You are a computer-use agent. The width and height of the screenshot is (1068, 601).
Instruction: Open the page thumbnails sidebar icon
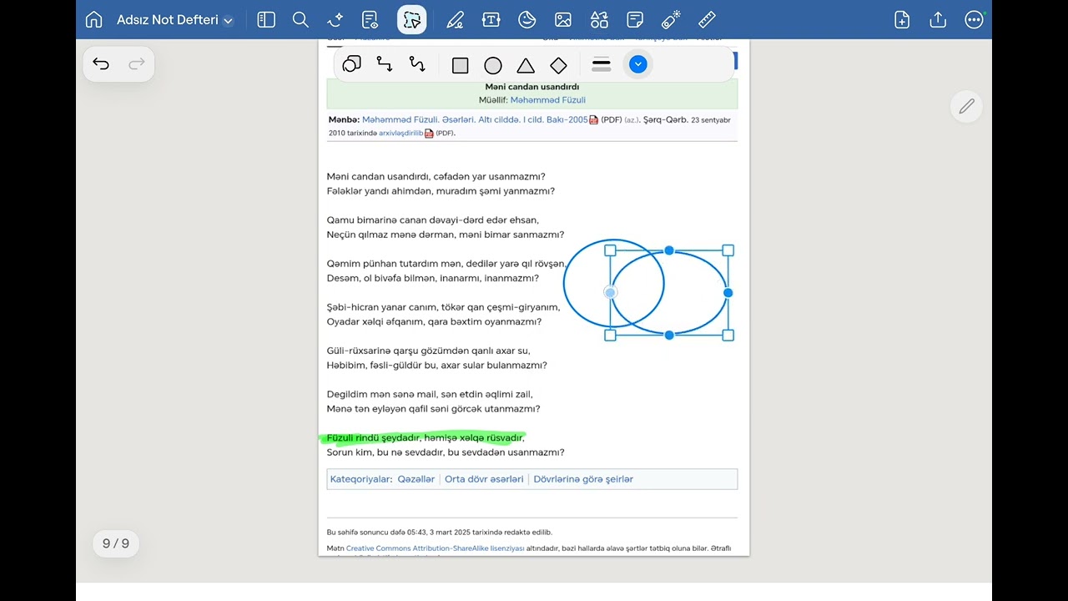coord(266,20)
